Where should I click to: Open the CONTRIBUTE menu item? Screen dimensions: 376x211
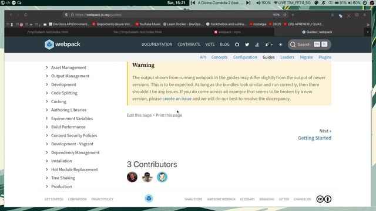click(189, 45)
